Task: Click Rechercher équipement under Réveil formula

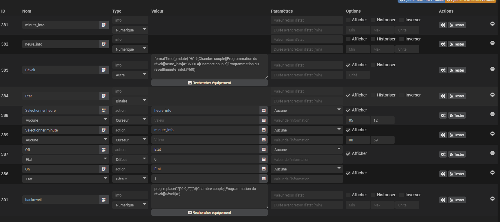Action: pos(209,83)
